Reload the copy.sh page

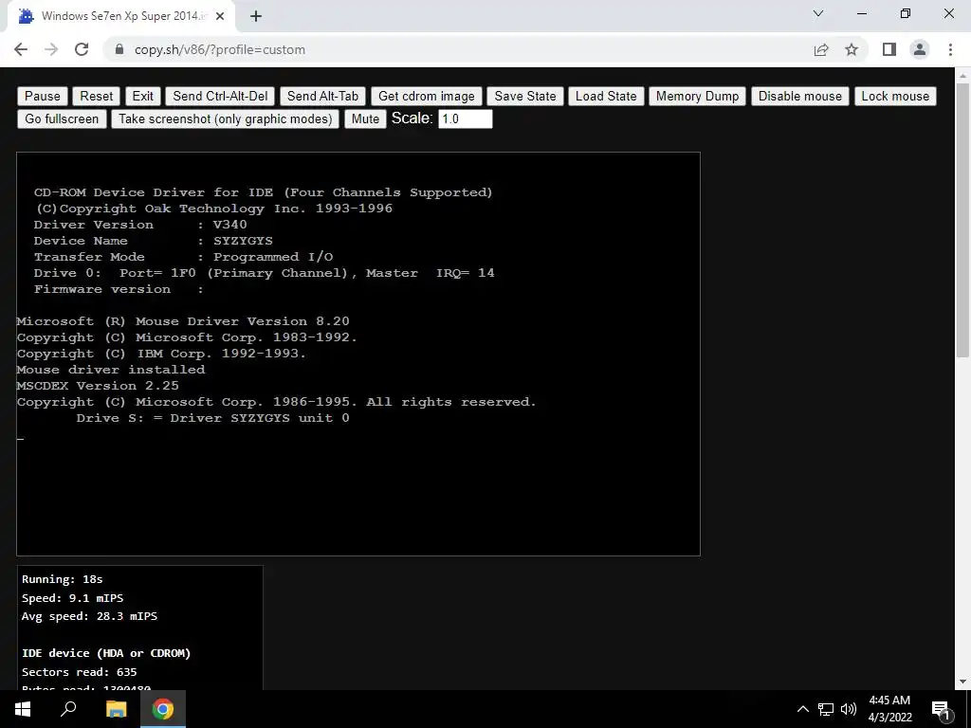pyautogui.click(x=82, y=49)
